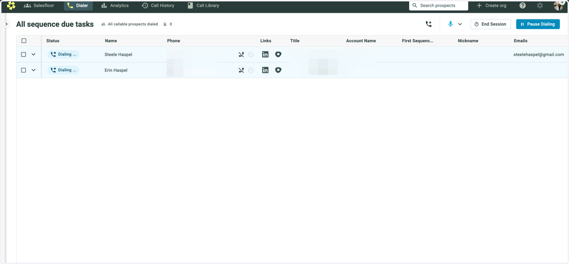This screenshot has height=264, width=569.
Task: Click the crossed-out phone icon for Steele Haspel
Action: click(x=241, y=54)
